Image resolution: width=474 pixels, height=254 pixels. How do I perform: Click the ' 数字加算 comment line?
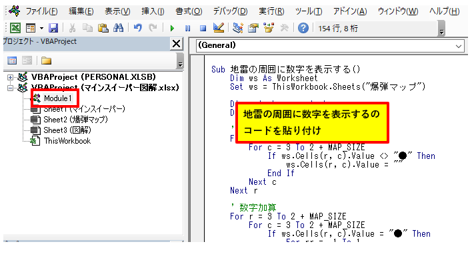pos(253,207)
